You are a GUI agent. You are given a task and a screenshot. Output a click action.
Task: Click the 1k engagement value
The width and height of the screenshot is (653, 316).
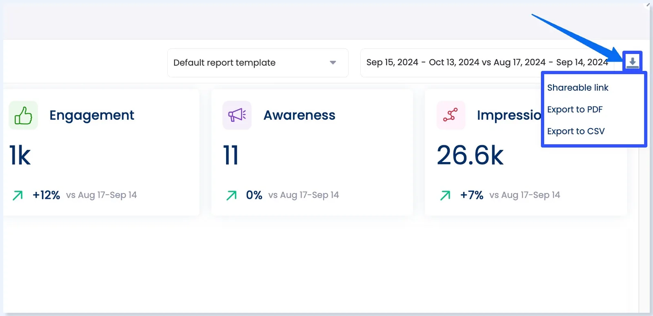(x=20, y=156)
